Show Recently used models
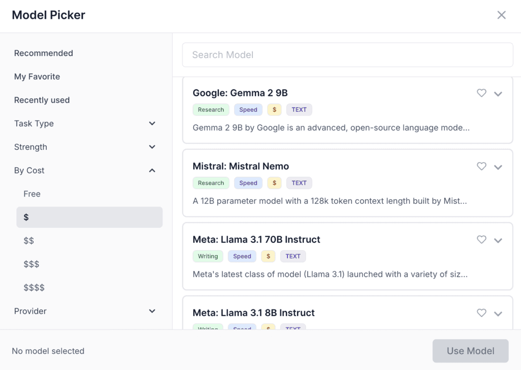The image size is (521, 370). point(42,100)
